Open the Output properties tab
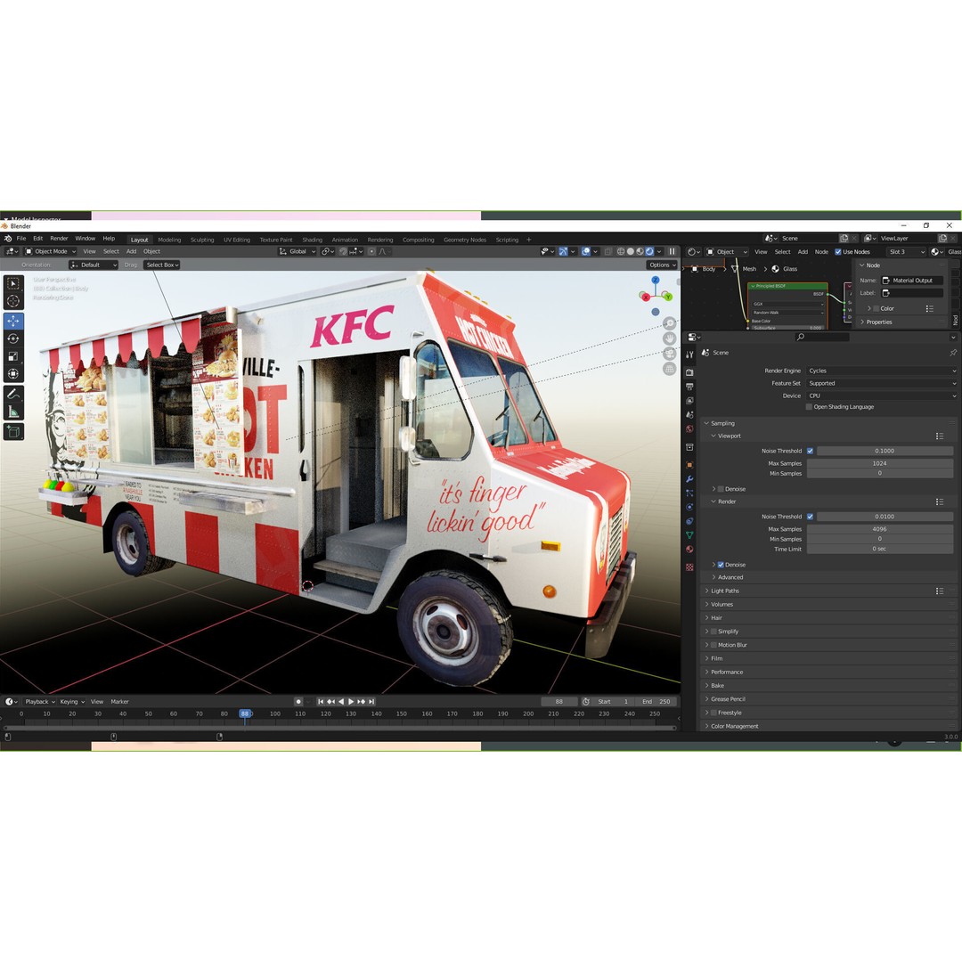 pos(689,387)
